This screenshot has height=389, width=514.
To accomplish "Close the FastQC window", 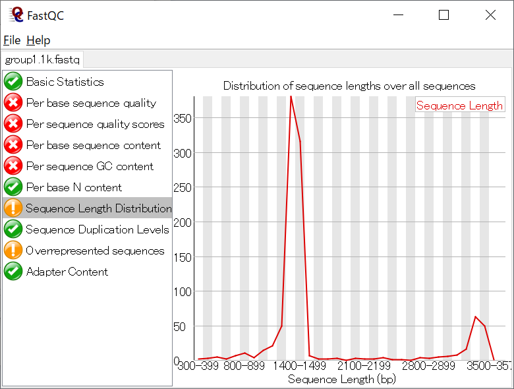I will [x=490, y=15].
